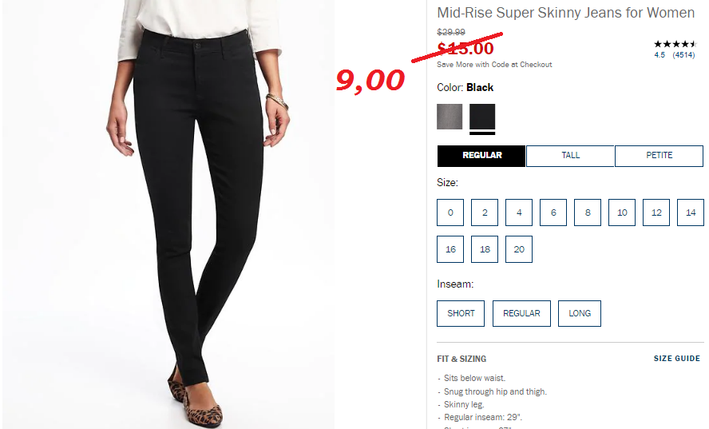Select REGULAR inseam option
This screenshot has width=709, height=429.
click(522, 313)
